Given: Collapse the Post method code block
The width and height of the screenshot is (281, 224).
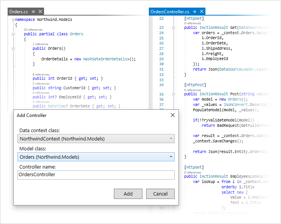Looking at the screenshot, I should (173, 94).
